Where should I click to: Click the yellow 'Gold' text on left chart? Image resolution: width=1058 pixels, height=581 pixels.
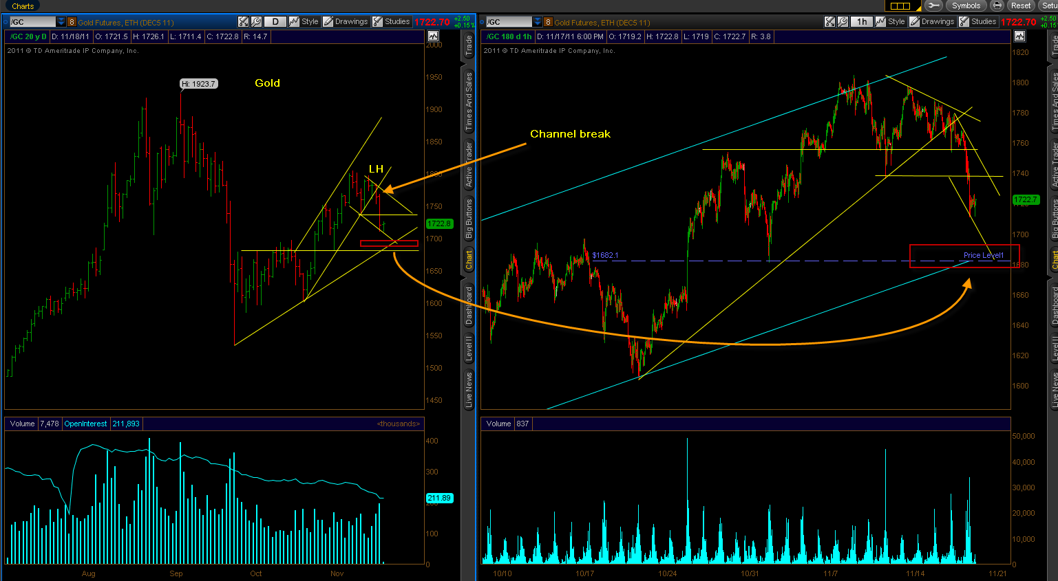pos(267,83)
